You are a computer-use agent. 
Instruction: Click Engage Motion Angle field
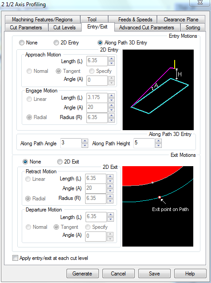tap(97, 108)
